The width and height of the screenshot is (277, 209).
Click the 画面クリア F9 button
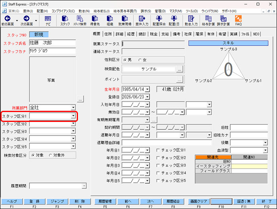pyautogui.click(x=199, y=201)
